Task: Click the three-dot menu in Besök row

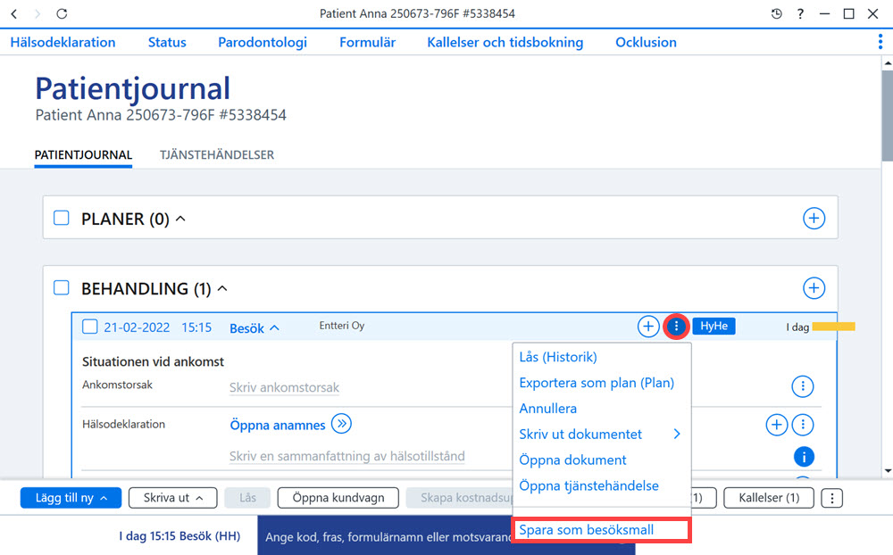Action: click(x=676, y=327)
